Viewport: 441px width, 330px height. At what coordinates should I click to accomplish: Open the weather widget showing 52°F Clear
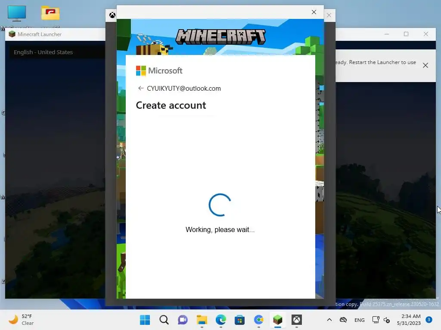coord(21,320)
